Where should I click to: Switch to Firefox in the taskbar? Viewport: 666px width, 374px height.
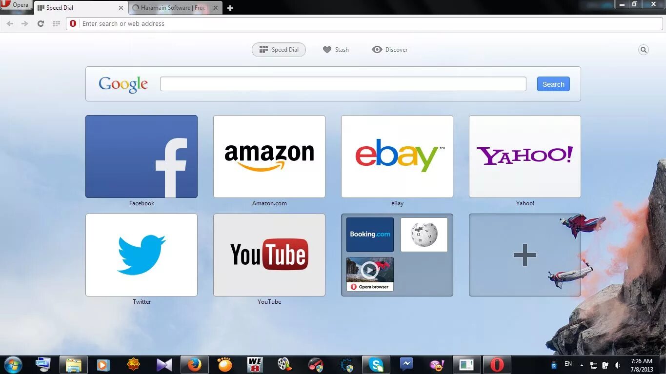tap(194, 364)
